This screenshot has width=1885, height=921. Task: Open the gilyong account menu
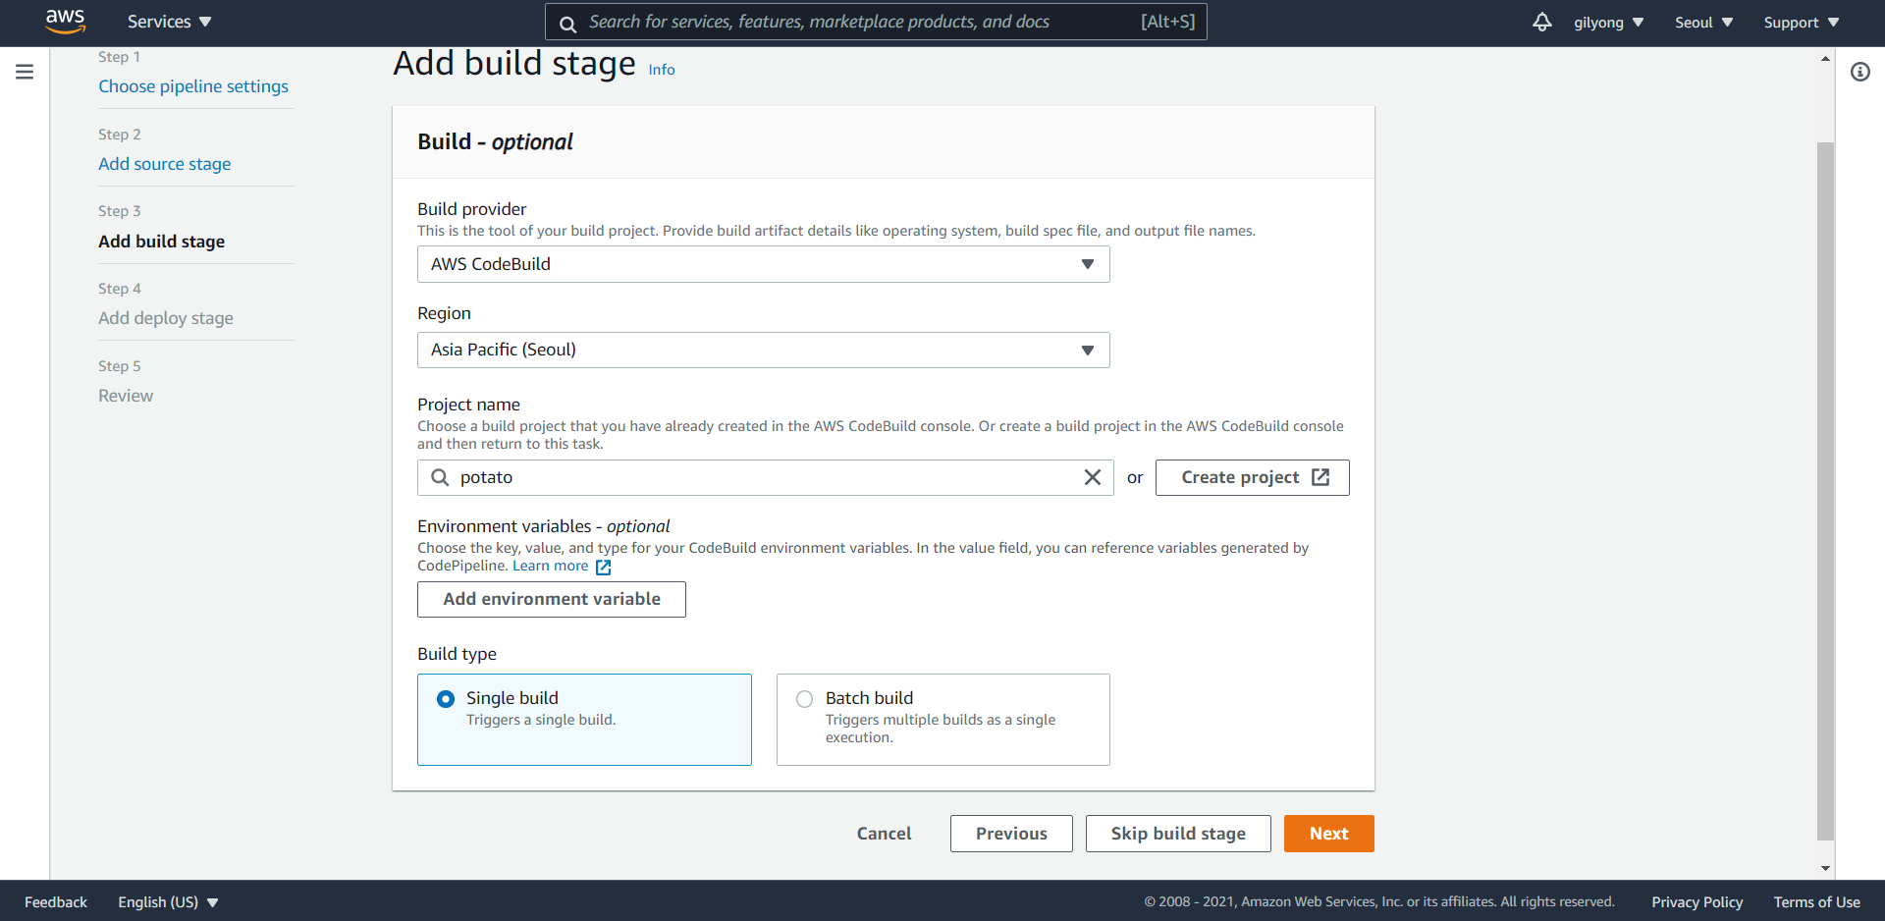click(x=1608, y=22)
